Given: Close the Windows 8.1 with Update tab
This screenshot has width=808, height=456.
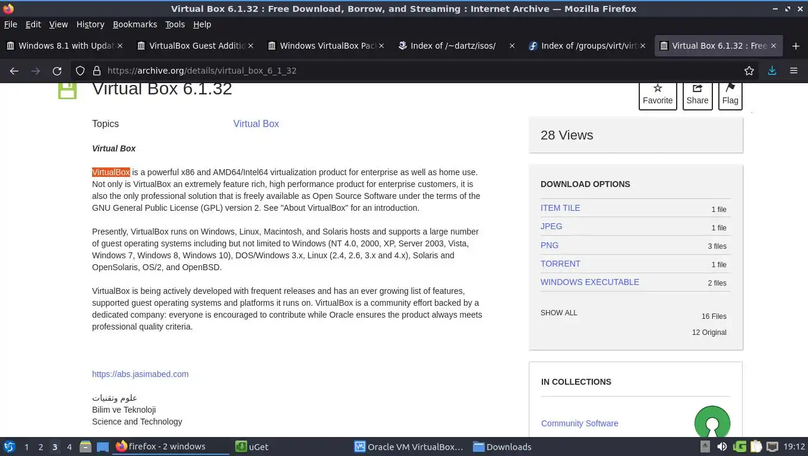Looking at the screenshot, I should 120,46.
